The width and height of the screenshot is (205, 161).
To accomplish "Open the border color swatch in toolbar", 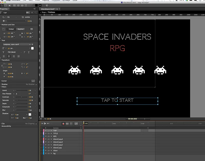I will (40, 5).
